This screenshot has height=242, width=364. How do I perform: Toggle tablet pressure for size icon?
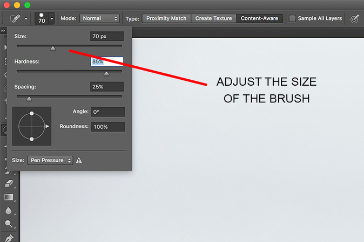pos(355,19)
